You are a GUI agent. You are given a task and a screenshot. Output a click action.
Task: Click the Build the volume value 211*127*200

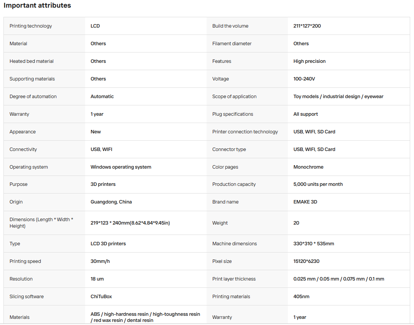307,26
